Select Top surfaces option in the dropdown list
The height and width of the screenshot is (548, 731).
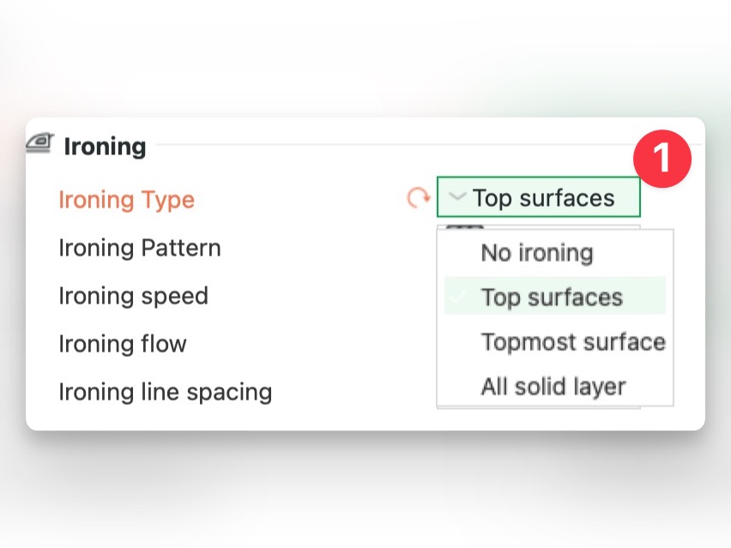coord(552,298)
